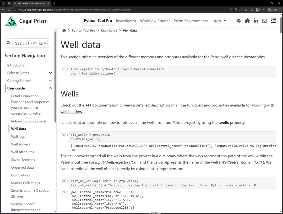Screen dimensions: 283x214
Task: Open the immersive reader icon
Action: [236, 10]
